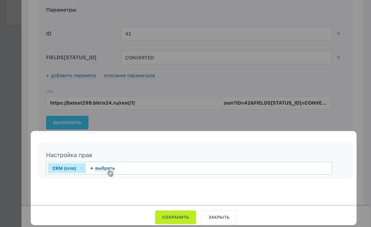
Task: Open the 'описание параметров' link
Action: pyautogui.click(x=129, y=76)
